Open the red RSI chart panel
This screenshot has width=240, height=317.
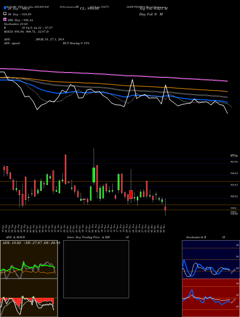211,298
